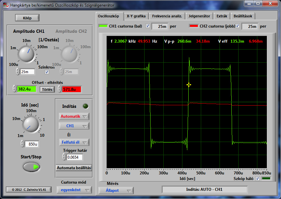Click the application icon in title bar

[6, 5]
